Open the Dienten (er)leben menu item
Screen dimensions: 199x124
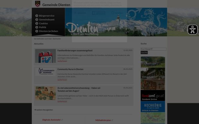click(48, 31)
